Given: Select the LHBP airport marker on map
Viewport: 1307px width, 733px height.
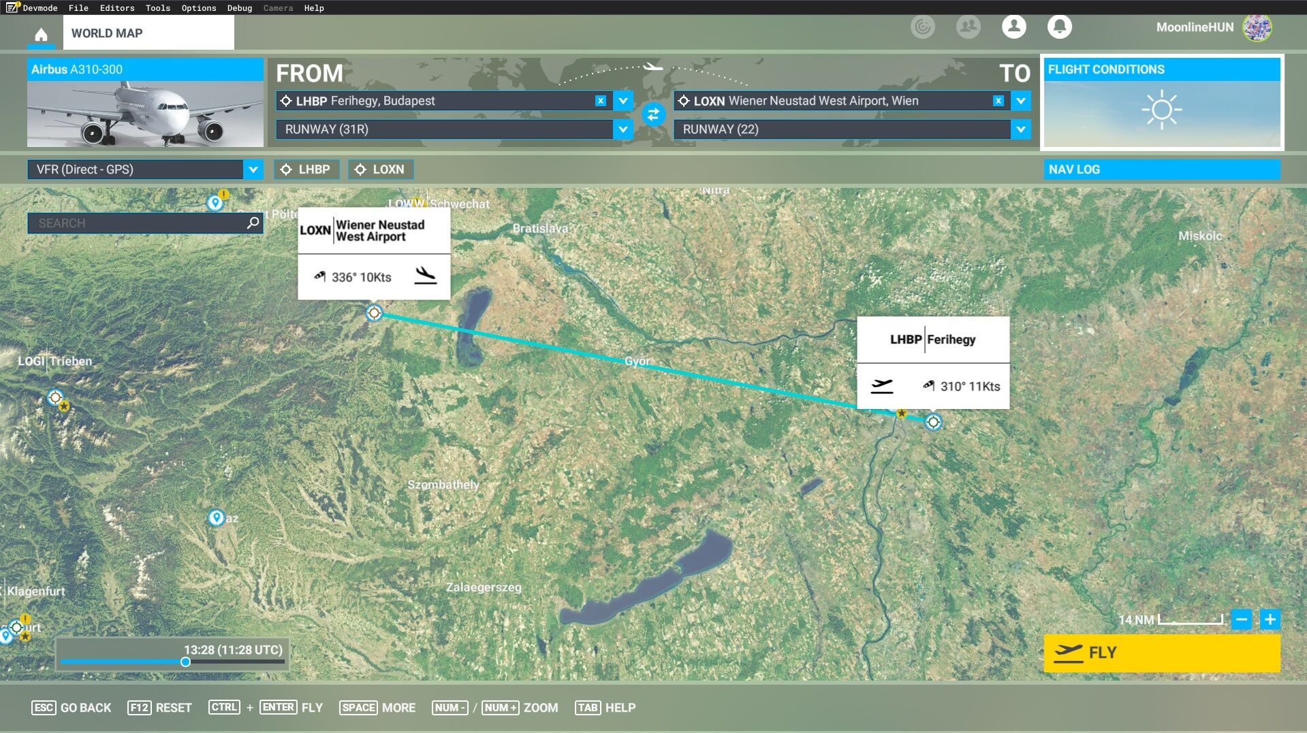Looking at the screenshot, I should tap(933, 422).
